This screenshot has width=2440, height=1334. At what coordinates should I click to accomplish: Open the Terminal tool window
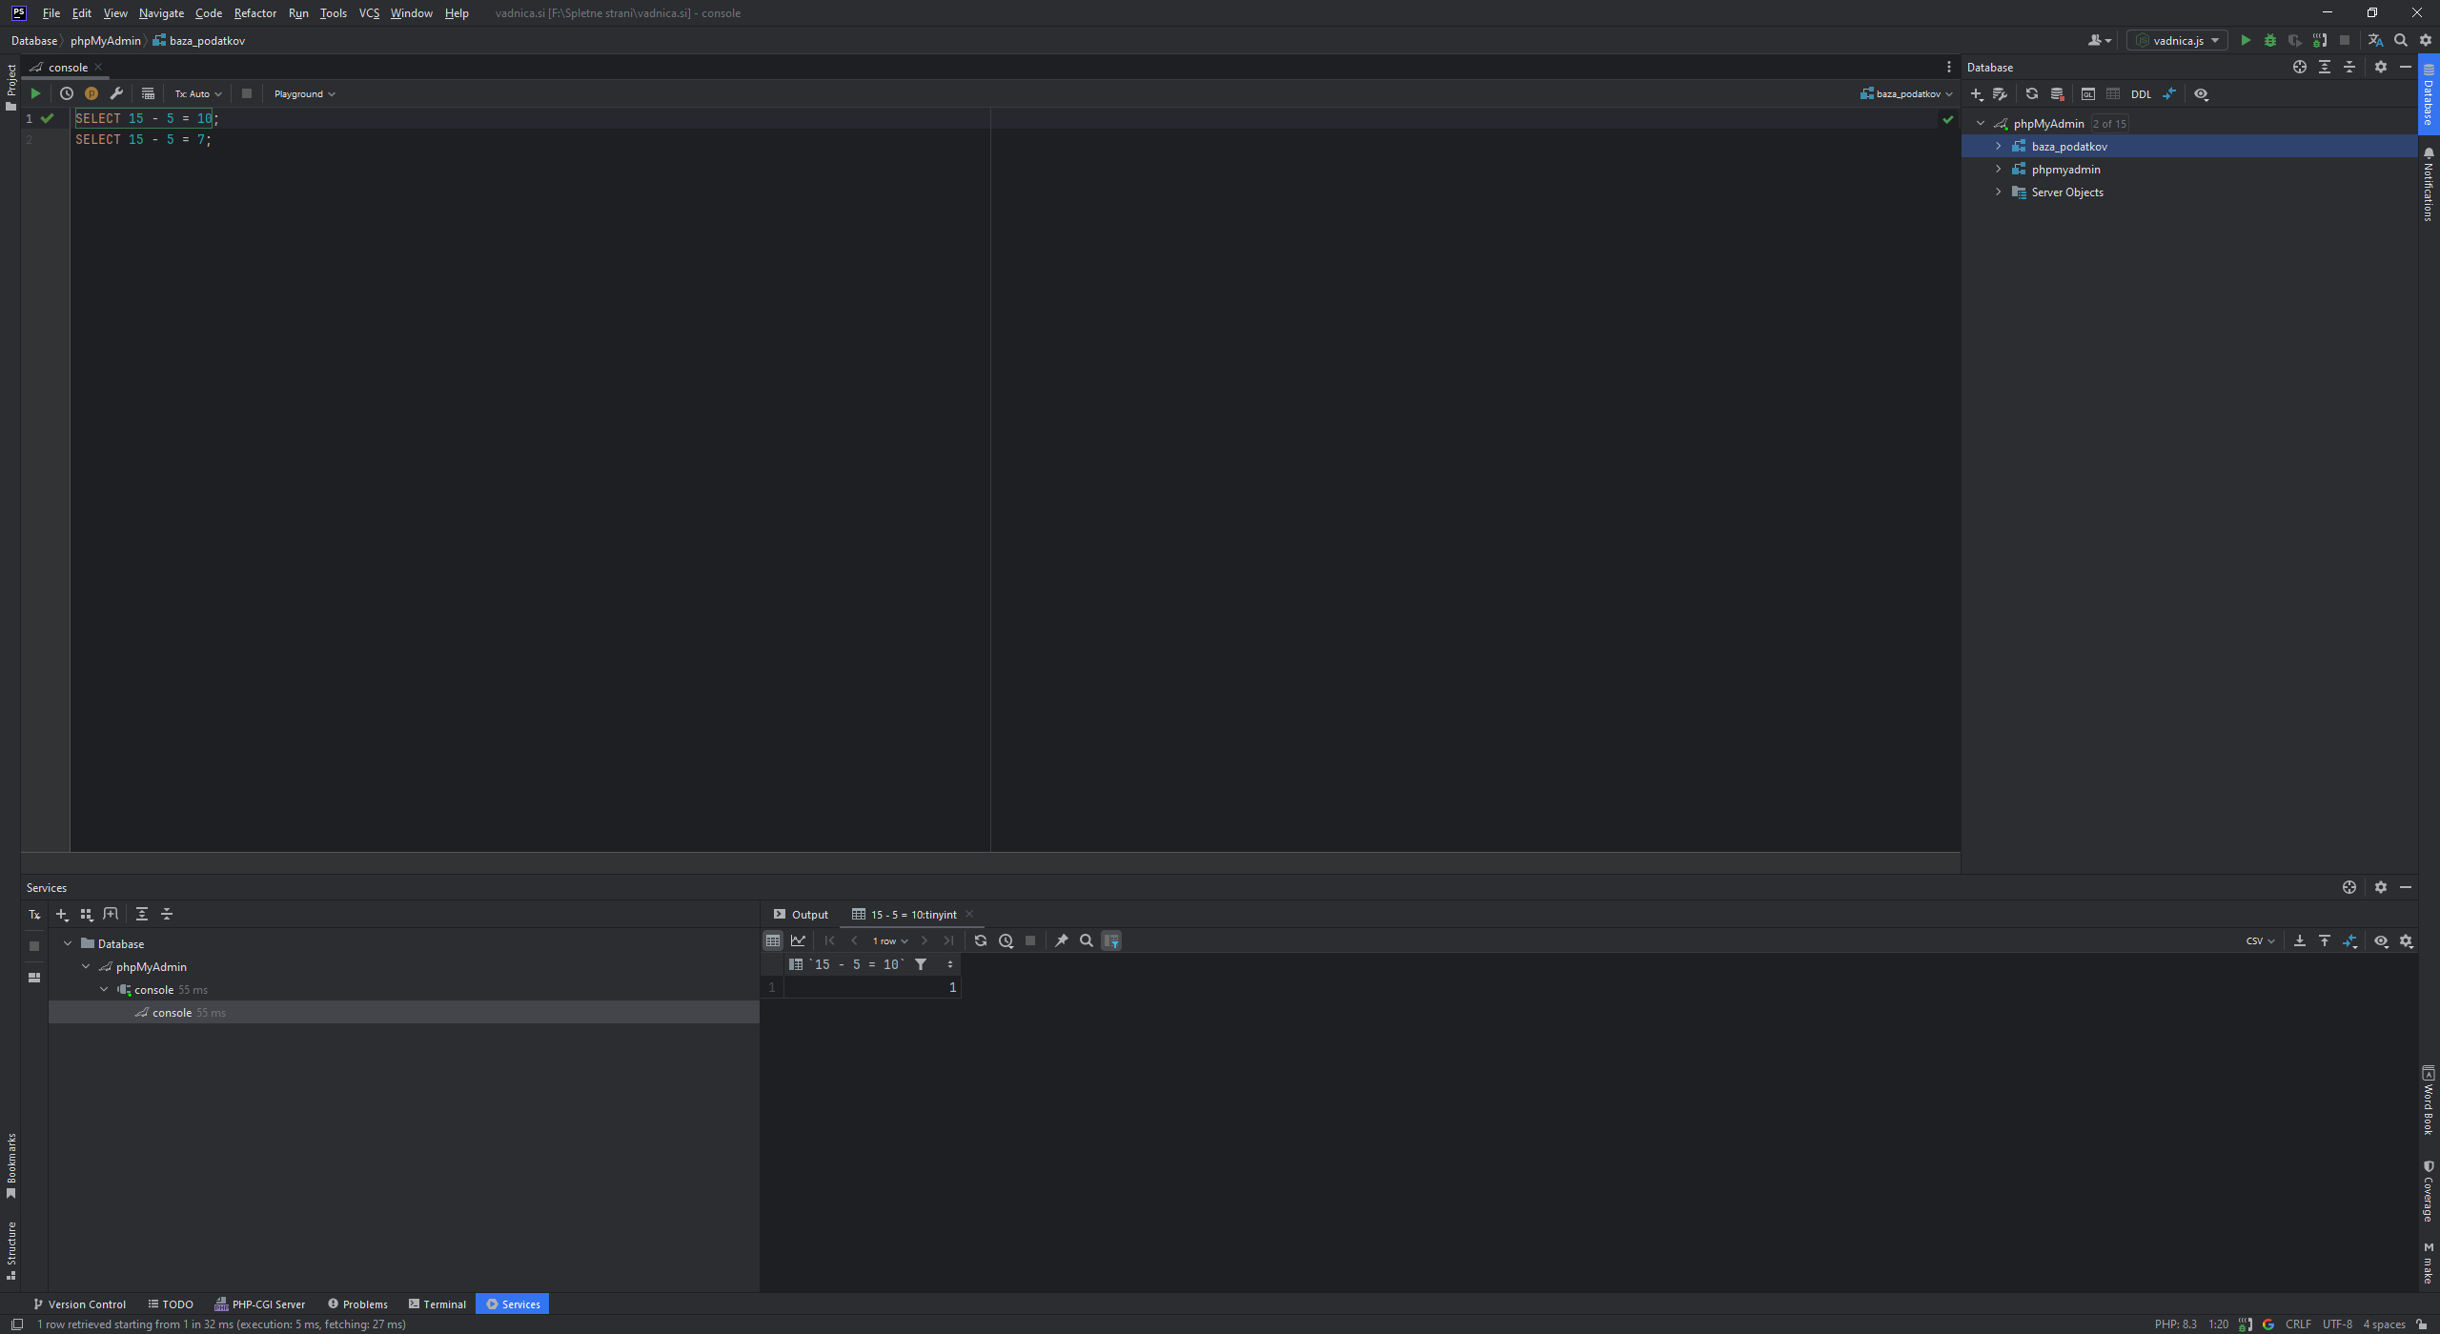click(x=437, y=1304)
